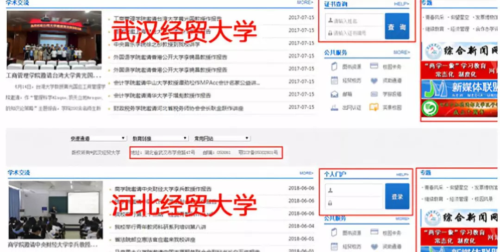Viewport: 500px width, 252px height.
Task: Open the MORE link of the top page's 学术交流
Action: point(305,2)
